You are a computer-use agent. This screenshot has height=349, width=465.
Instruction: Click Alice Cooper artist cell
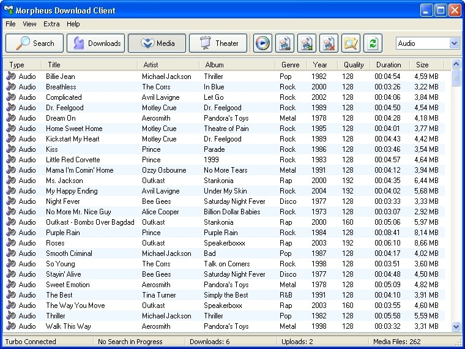160,212
